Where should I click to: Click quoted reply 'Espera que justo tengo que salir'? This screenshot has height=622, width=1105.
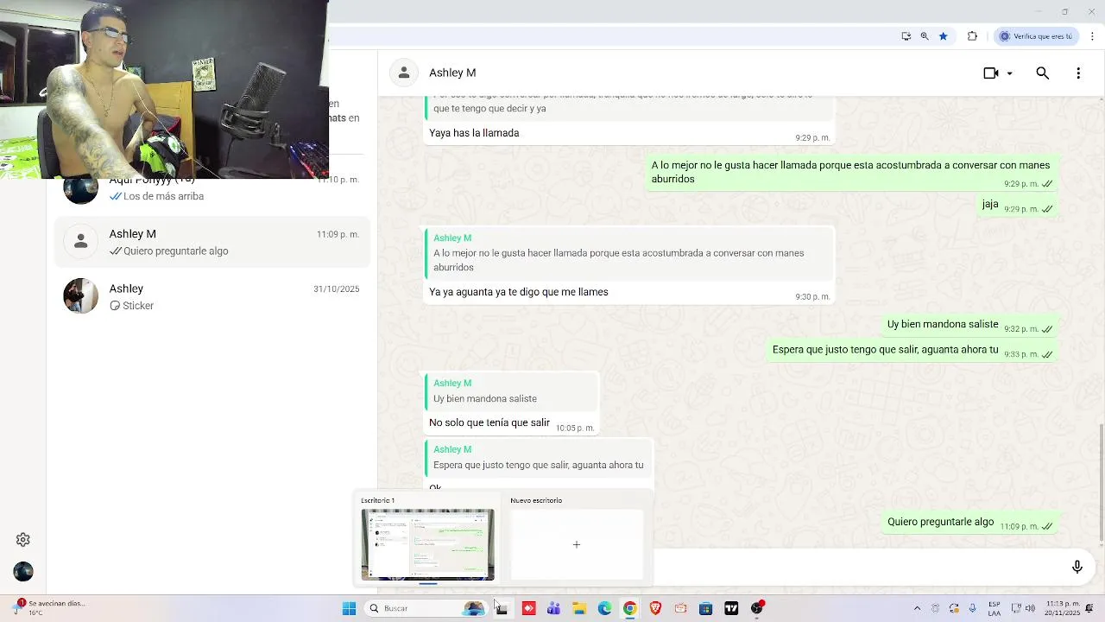(539, 457)
